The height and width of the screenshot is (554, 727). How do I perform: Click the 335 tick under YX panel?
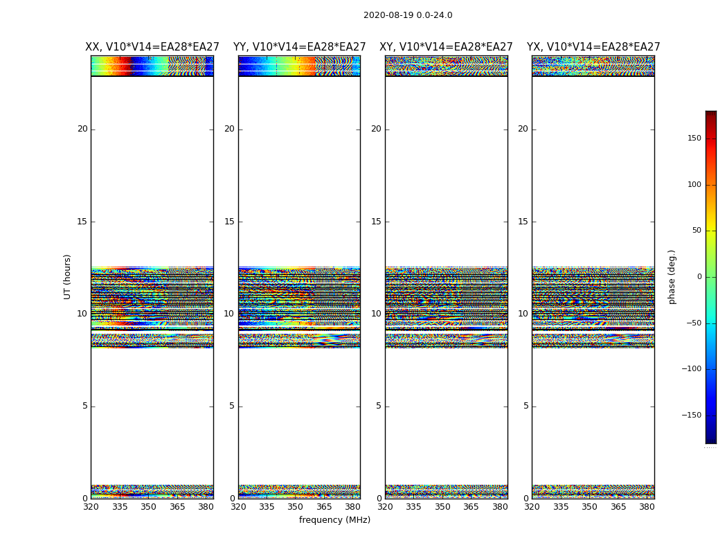click(x=561, y=507)
